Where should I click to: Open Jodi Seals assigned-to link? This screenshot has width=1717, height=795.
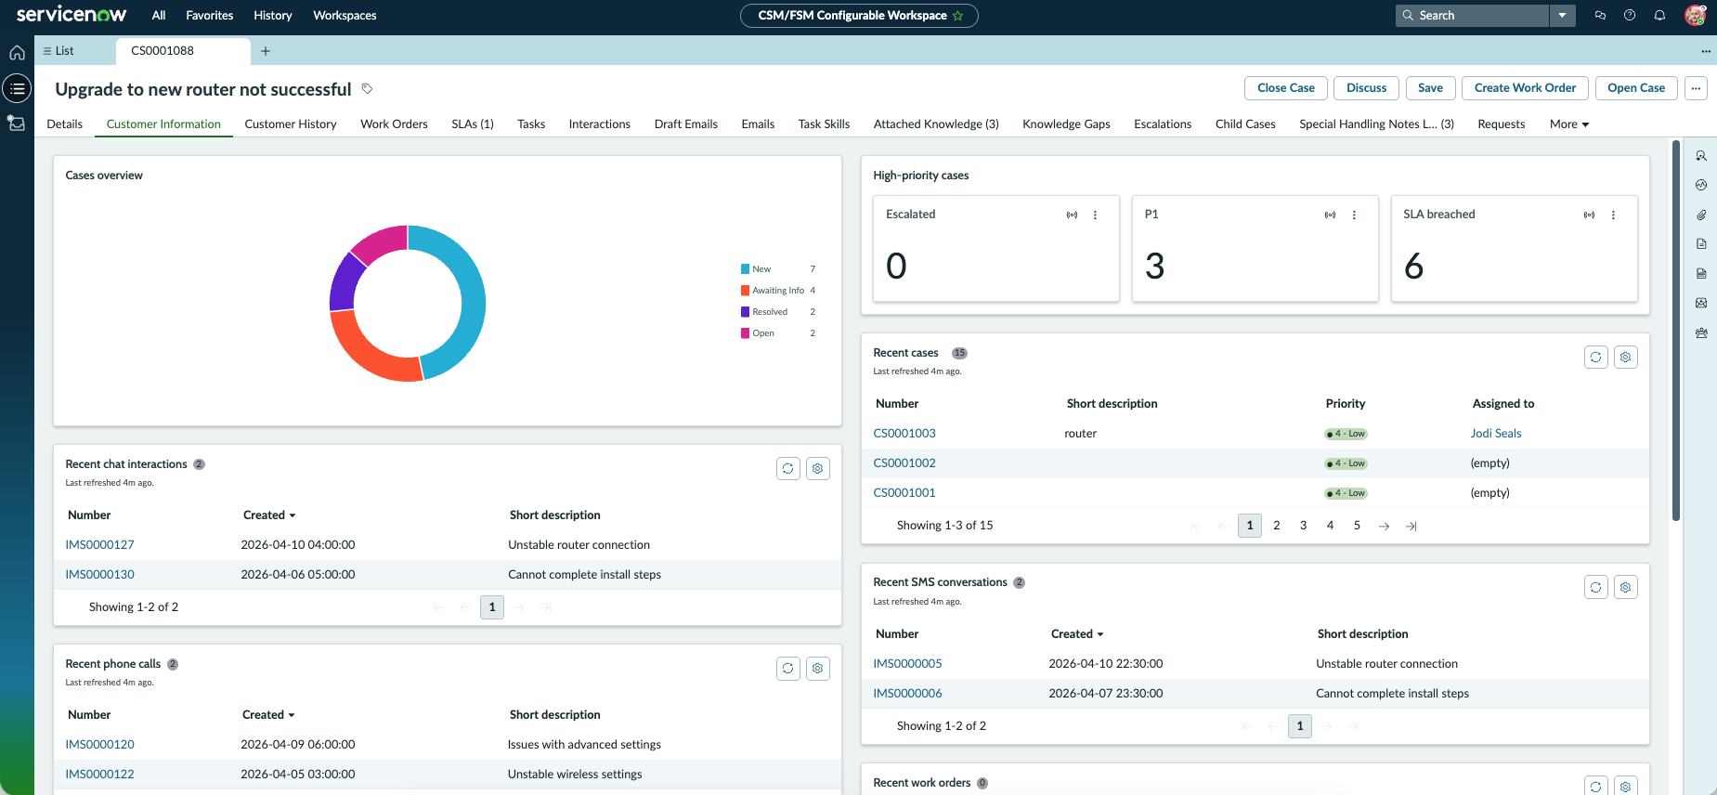[1496, 434]
